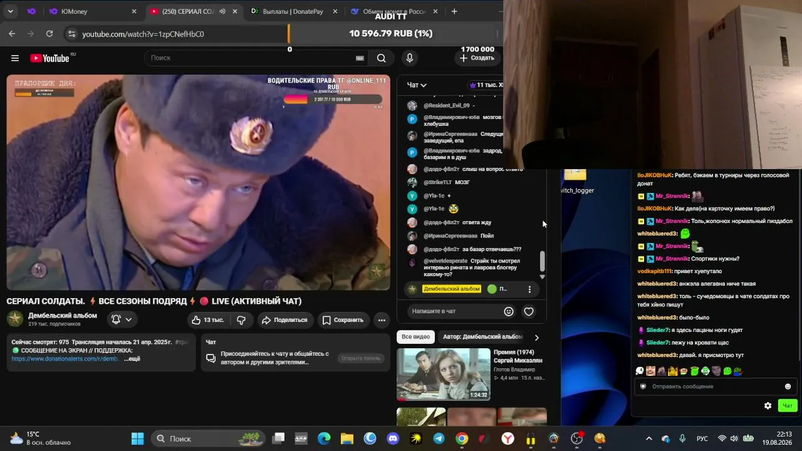Image resolution: width=802 pixels, height=451 pixels.
Task: Close the ЮMoney tab
Action: tap(134, 11)
